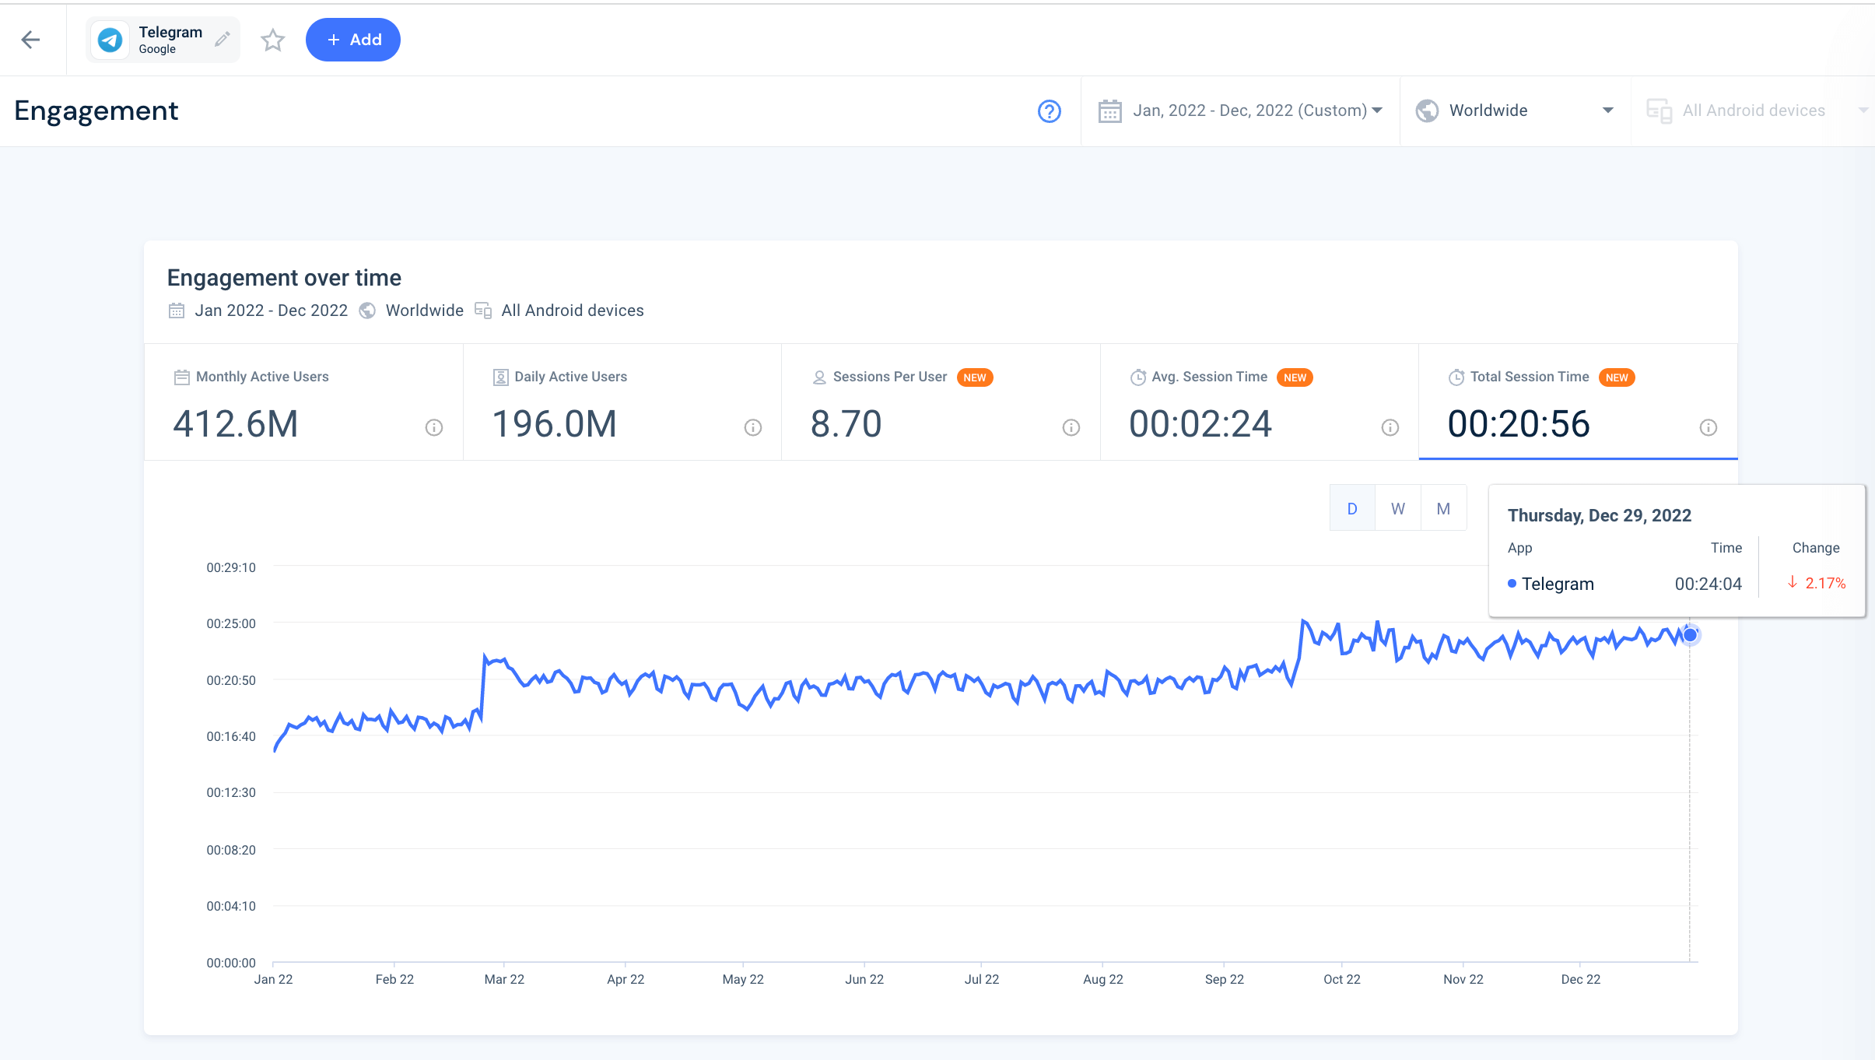
Task: Click the 00:02:24 average session value
Action: click(1200, 424)
